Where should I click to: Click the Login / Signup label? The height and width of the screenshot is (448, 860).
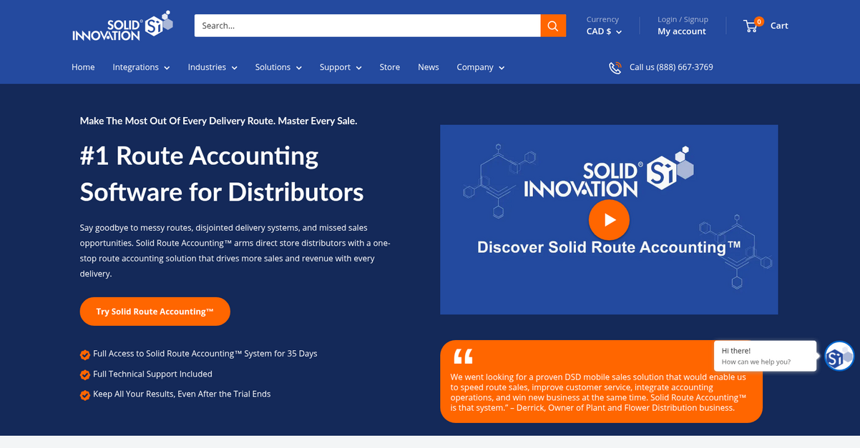(x=683, y=19)
